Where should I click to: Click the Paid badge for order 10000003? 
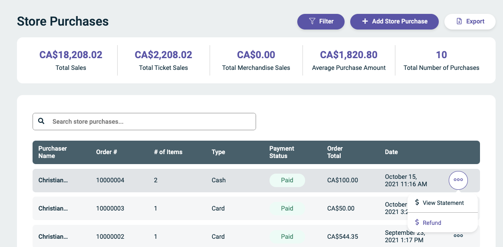(287, 208)
